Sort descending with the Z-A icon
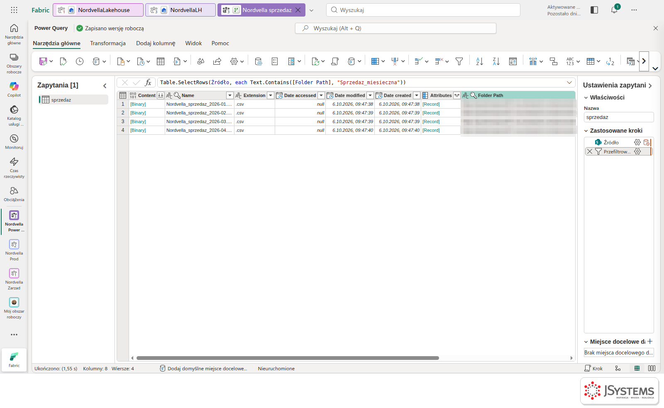 (496, 61)
